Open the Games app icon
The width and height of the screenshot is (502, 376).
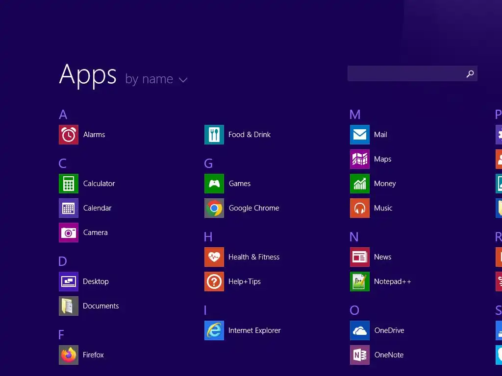pyautogui.click(x=214, y=184)
